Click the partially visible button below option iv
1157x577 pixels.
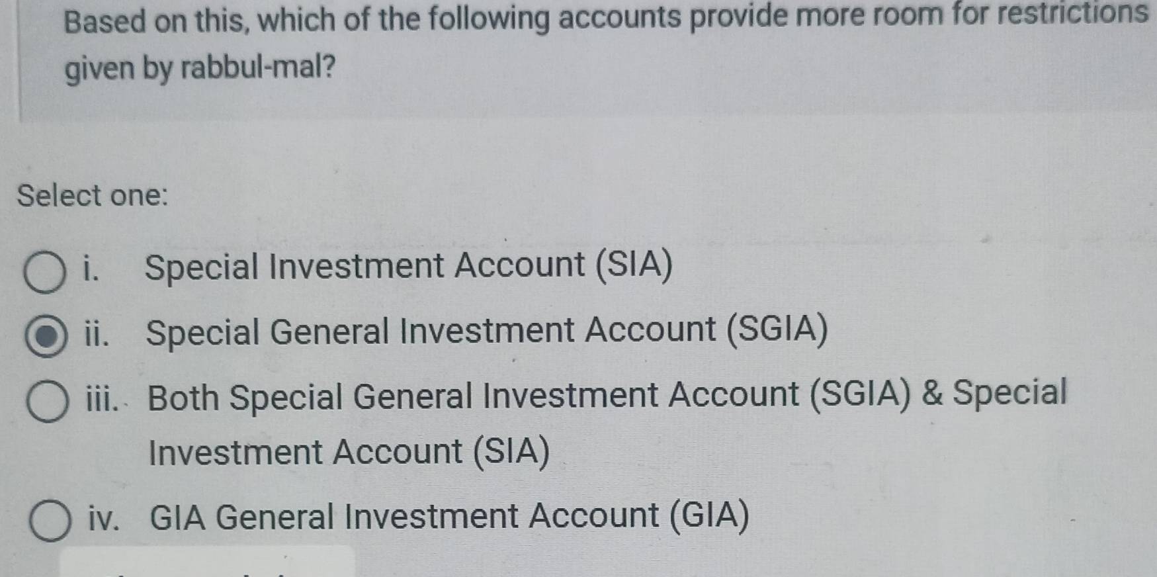coord(207,562)
